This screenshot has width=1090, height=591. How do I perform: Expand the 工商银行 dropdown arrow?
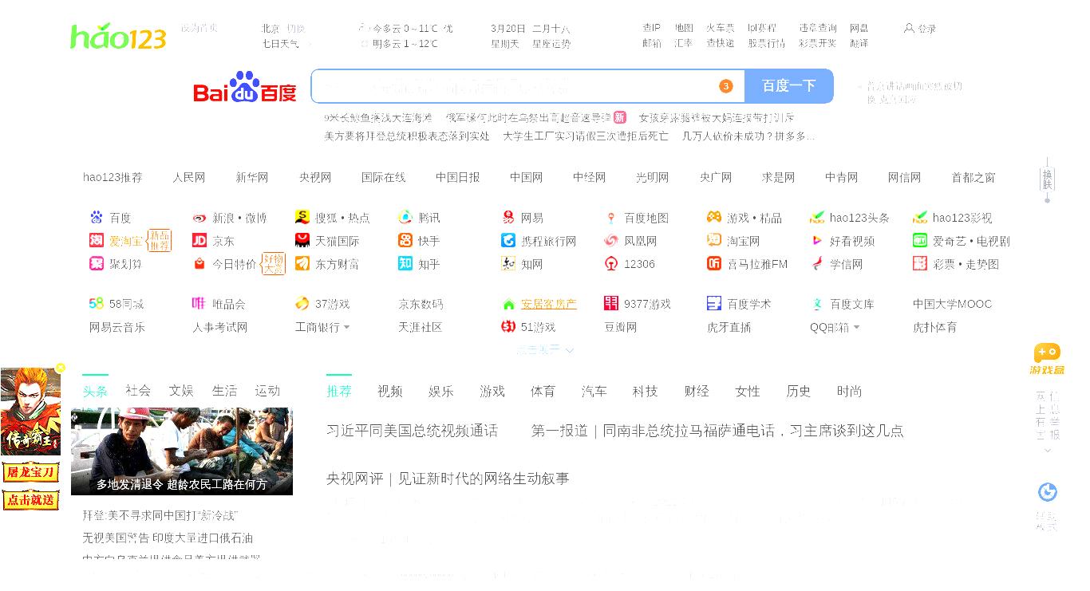(347, 327)
